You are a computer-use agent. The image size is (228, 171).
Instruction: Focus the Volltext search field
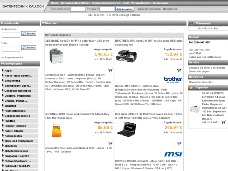tap(11, 49)
